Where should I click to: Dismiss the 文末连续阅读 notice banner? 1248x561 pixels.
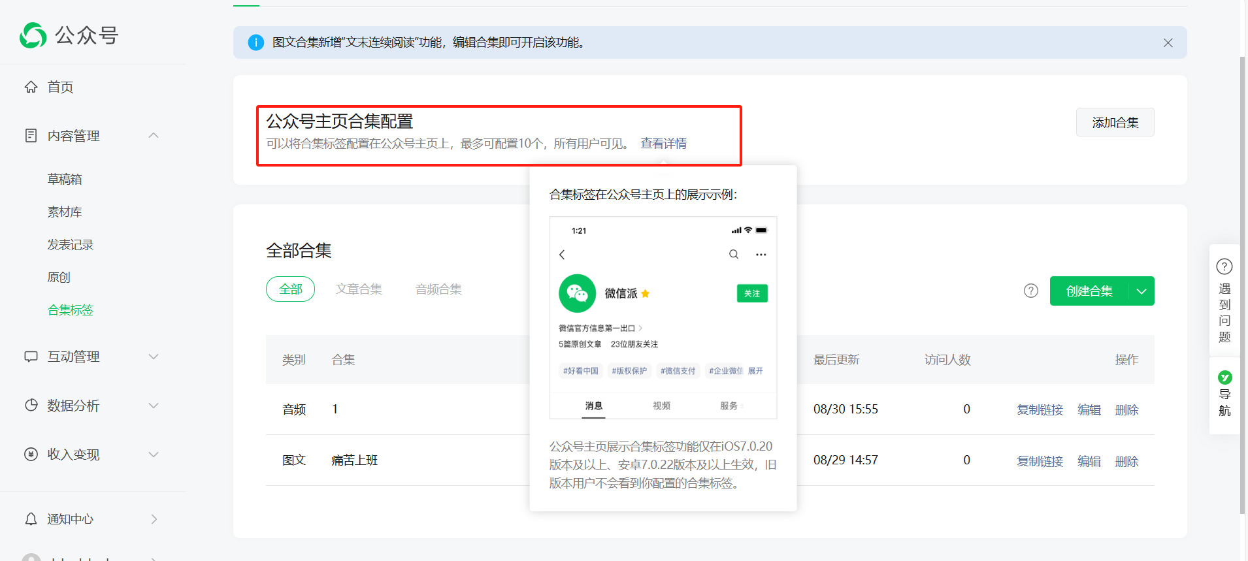pos(1168,42)
